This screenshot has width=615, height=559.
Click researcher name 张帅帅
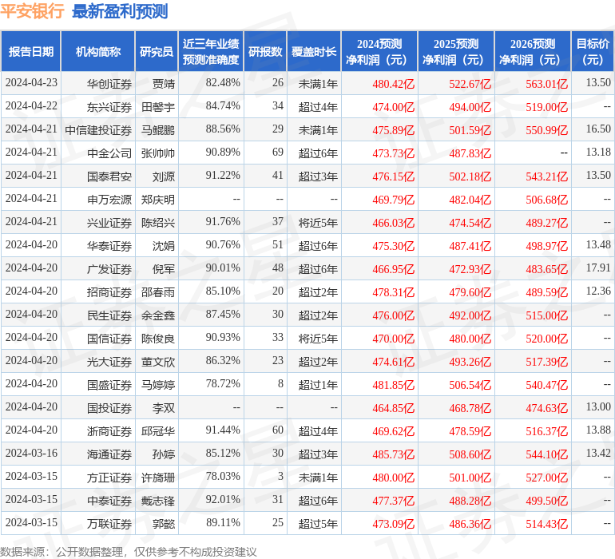158,153
